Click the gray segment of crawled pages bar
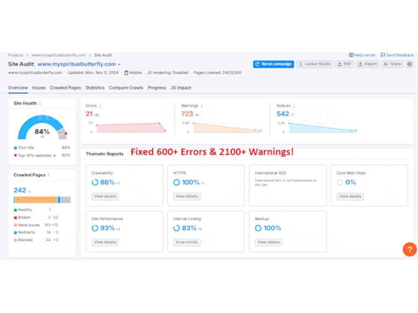Viewport: 418px width, 313px height. (x=66, y=199)
